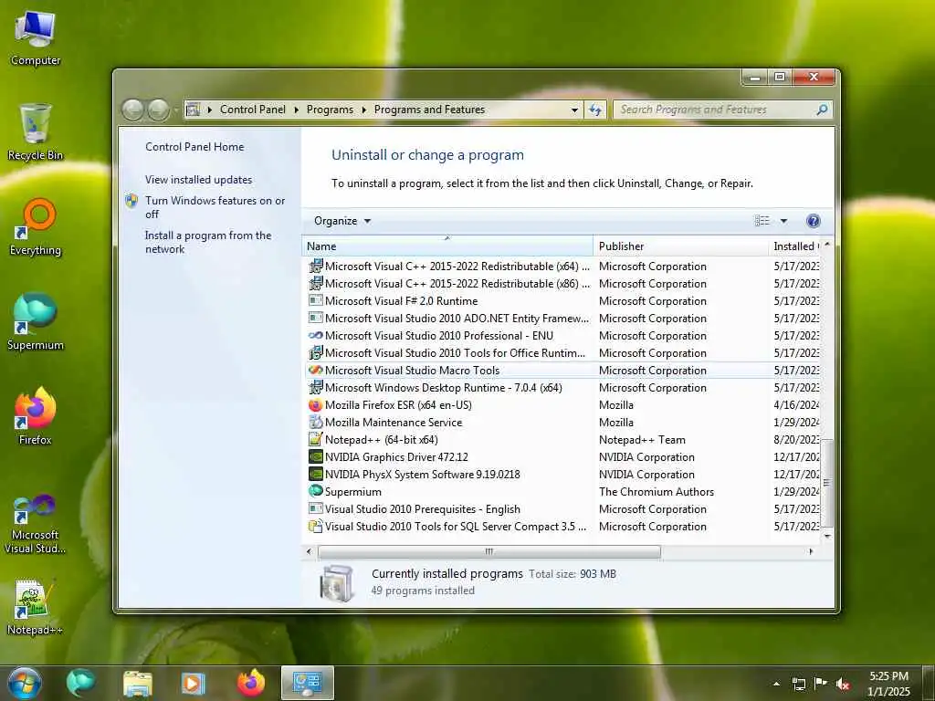This screenshot has width=935, height=701.
Task: Click the Visual Studio 2010 Prerequisites - English icon
Action: tap(315, 508)
